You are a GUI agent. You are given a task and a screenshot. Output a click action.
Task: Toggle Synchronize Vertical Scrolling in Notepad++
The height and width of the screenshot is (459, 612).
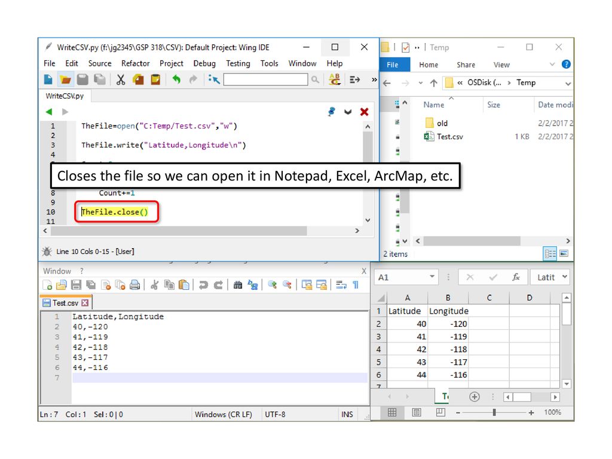click(307, 285)
